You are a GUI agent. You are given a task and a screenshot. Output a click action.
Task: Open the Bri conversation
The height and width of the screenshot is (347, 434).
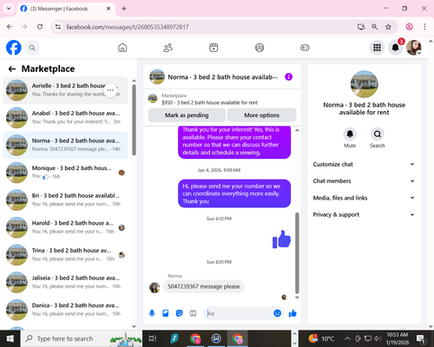click(x=65, y=200)
